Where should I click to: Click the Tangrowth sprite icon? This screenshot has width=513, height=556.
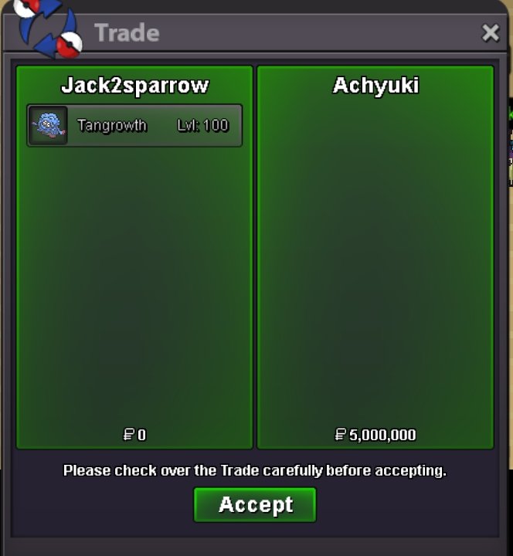(x=48, y=125)
